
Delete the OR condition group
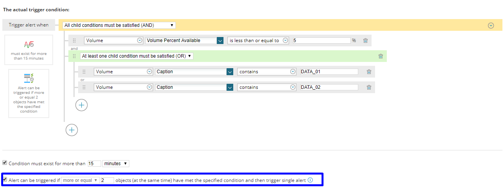(381, 56)
